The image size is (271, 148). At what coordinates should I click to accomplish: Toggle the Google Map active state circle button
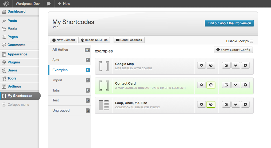[211, 65]
